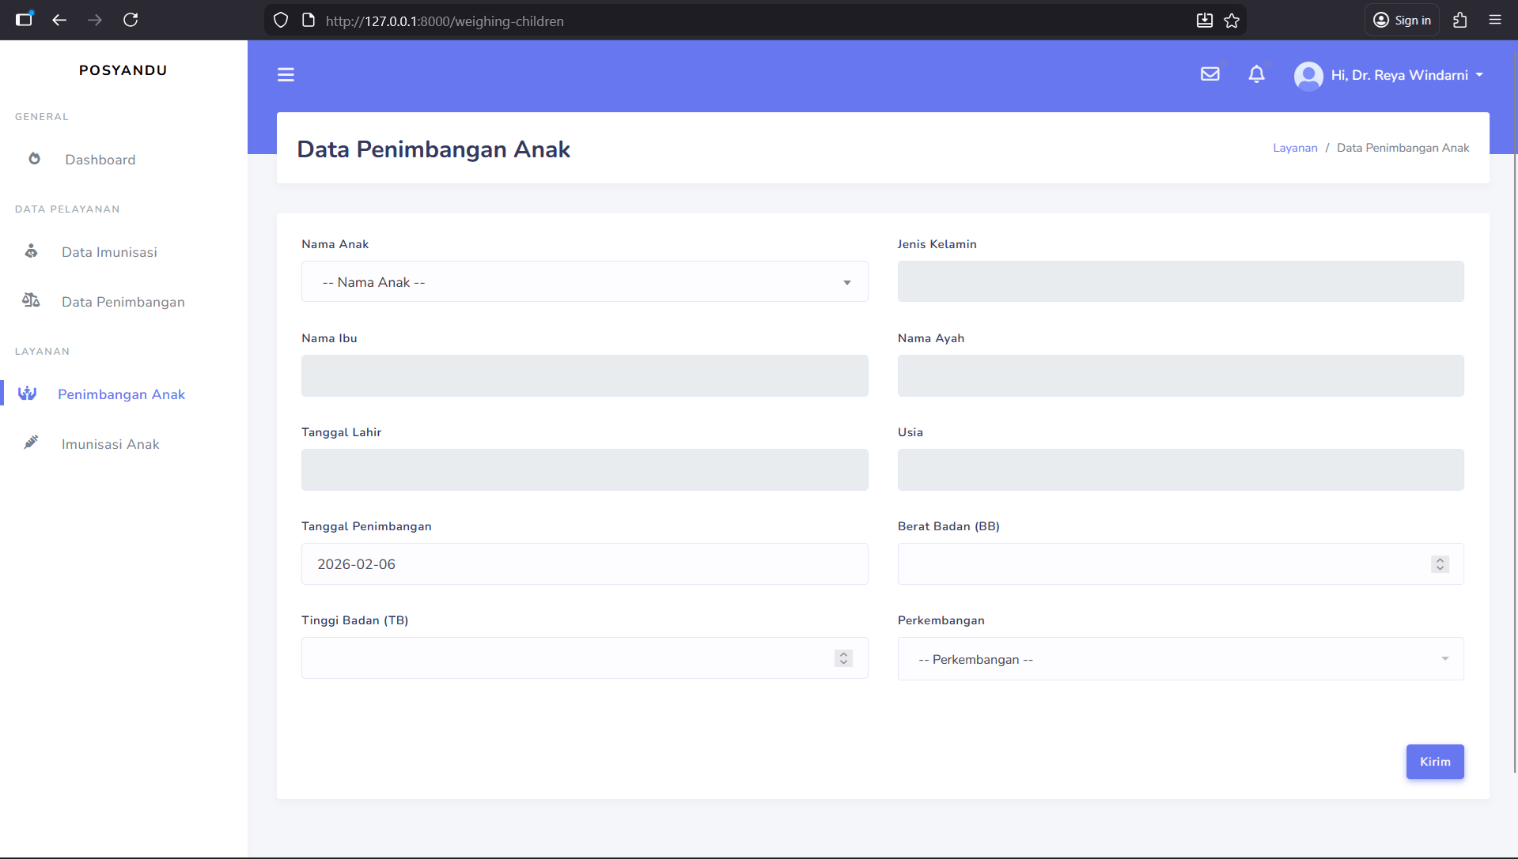The width and height of the screenshot is (1518, 859).
Task: Click the install page download icon
Action: 1204,21
